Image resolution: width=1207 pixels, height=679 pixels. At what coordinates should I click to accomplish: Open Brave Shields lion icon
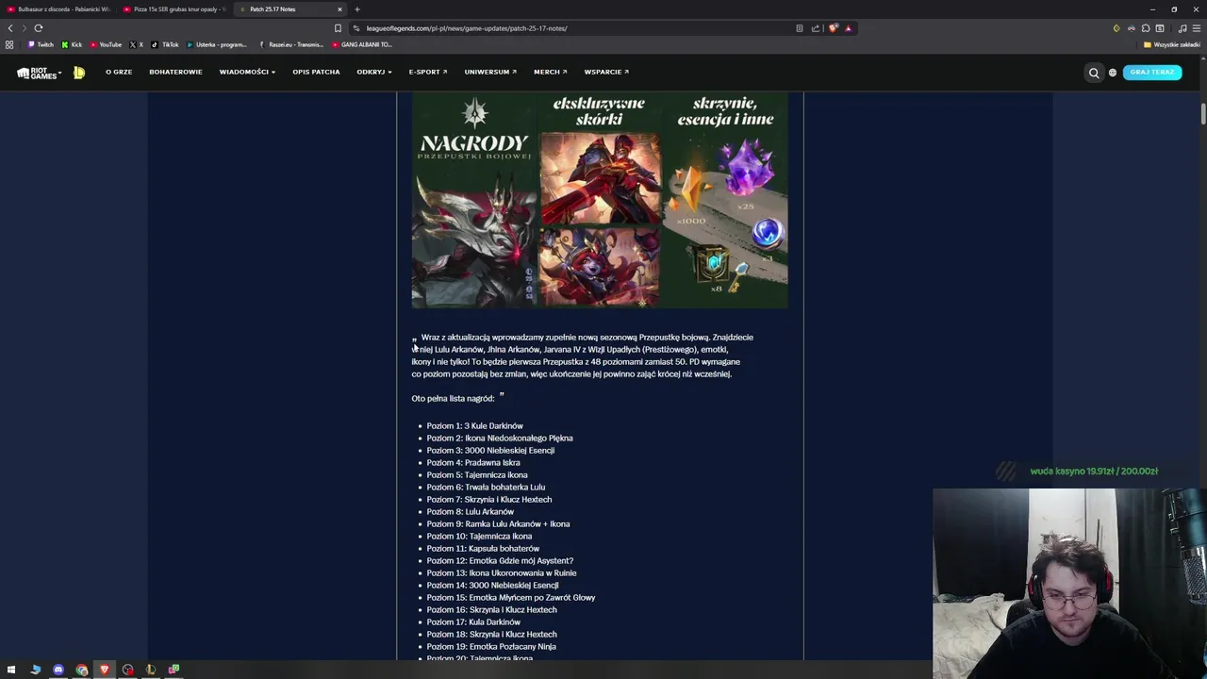(x=833, y=28)
